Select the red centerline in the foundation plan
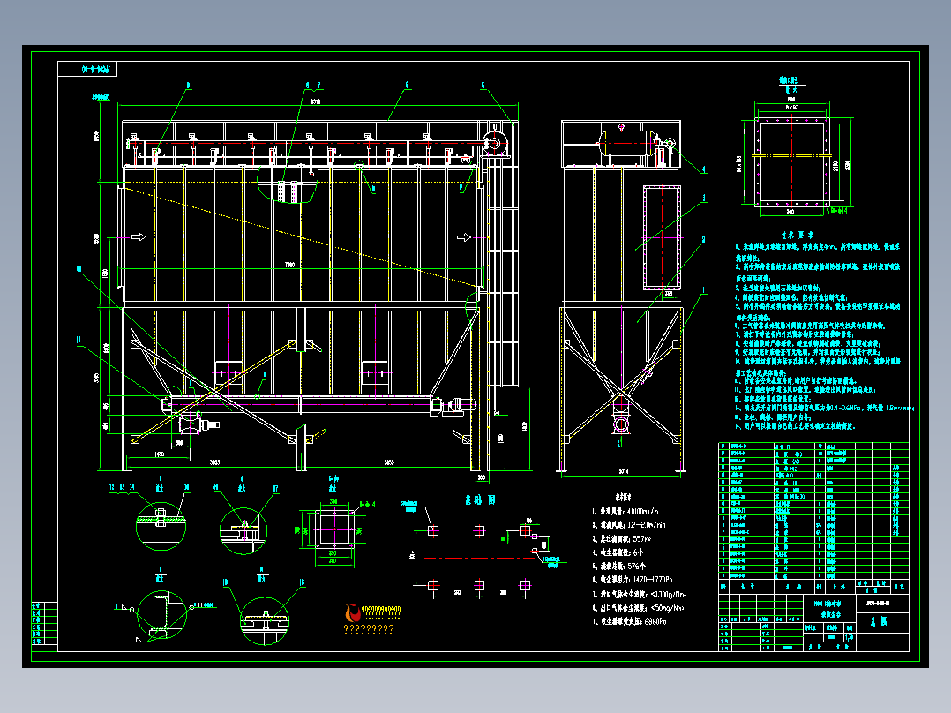Screen dimensions: 951x713 click(x=479, y=558)
